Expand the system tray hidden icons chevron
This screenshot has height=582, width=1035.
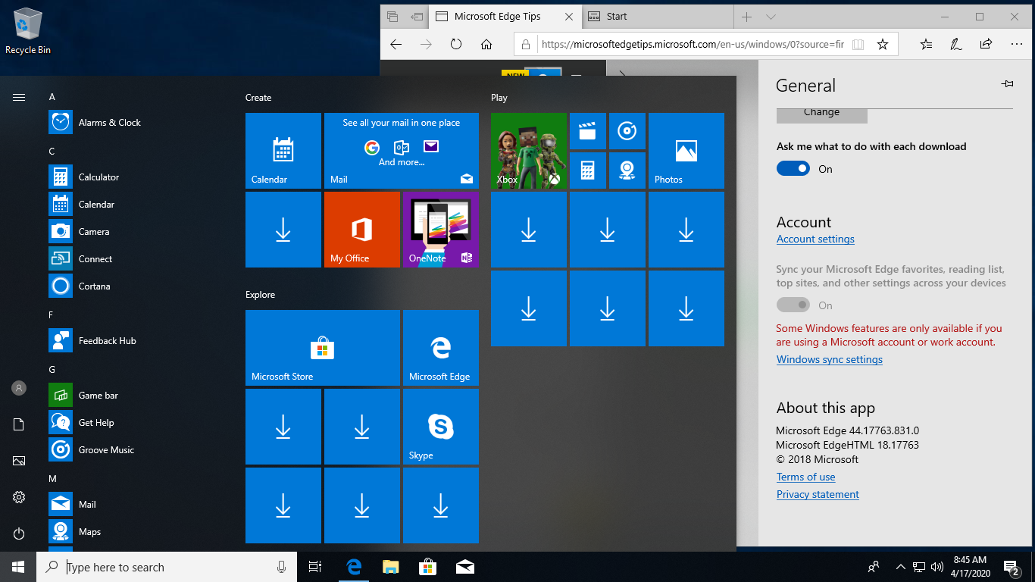[x=900, y=567]
